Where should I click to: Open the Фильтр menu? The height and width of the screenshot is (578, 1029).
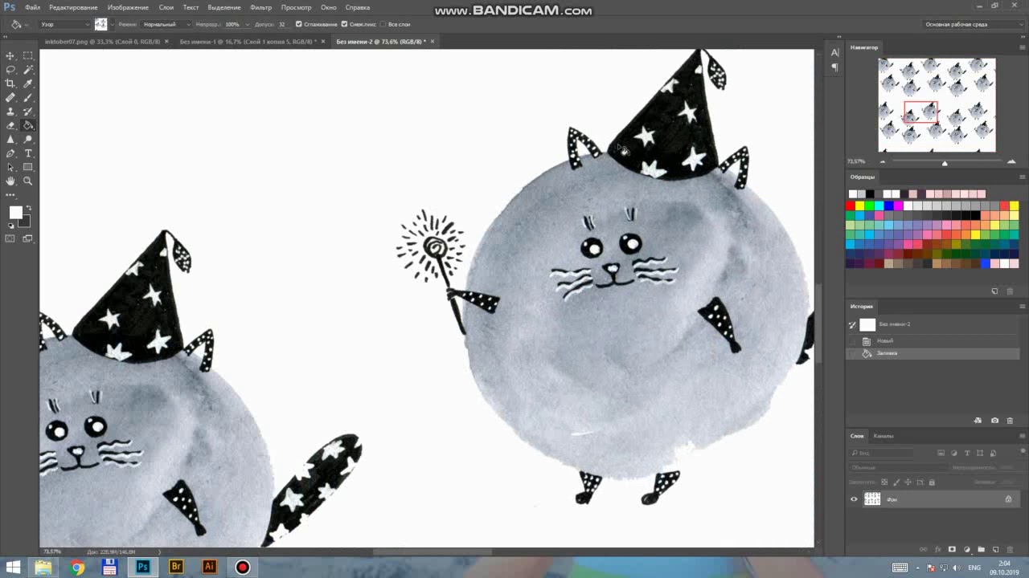pos(260,7)
